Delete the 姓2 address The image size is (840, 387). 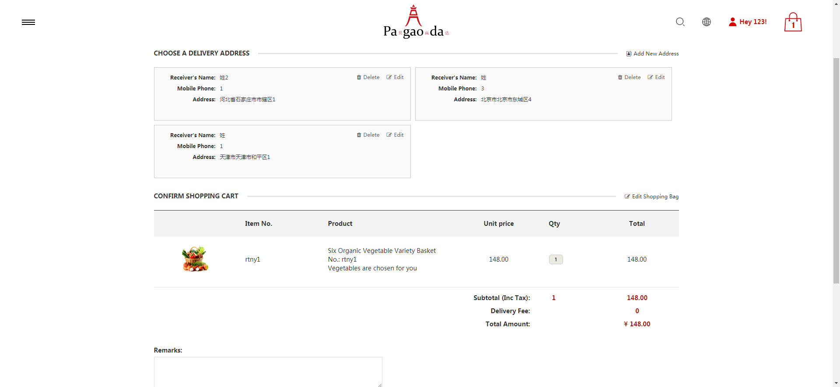(x=368, y=77)
